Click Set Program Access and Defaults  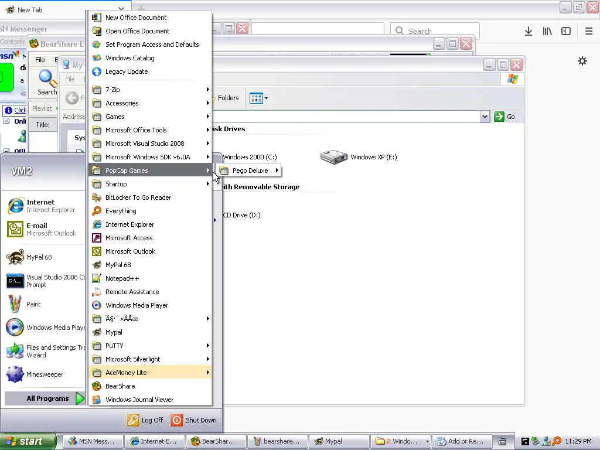[150, 45]
